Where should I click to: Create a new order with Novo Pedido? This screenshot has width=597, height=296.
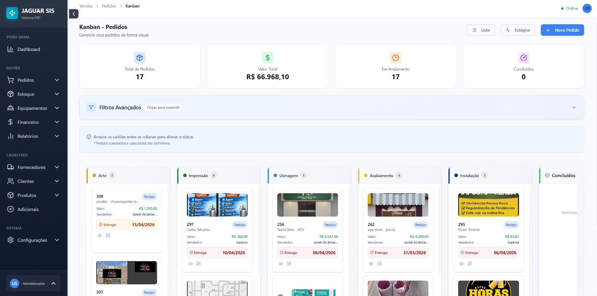562,30
